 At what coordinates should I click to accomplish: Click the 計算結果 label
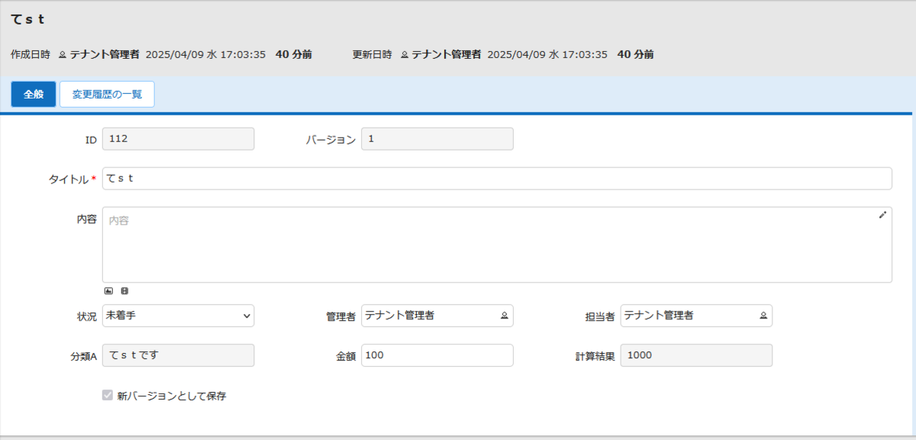[x=595, y=356]
